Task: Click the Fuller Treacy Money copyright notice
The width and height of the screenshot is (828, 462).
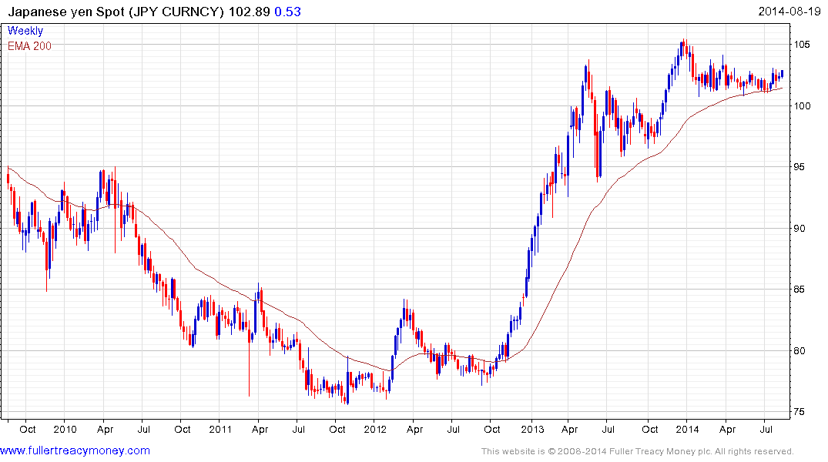Action: tap(638, 451)
